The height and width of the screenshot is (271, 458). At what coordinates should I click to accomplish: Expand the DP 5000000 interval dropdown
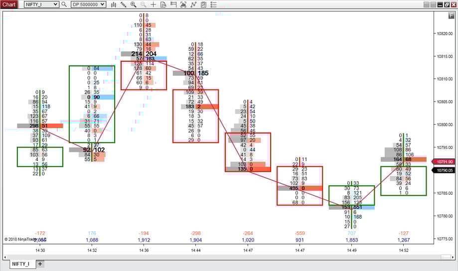coord(88,4)
